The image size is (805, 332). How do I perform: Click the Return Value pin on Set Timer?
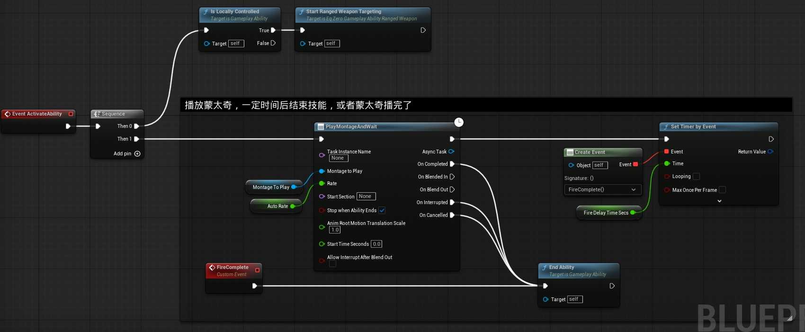(x=770, y=152)
